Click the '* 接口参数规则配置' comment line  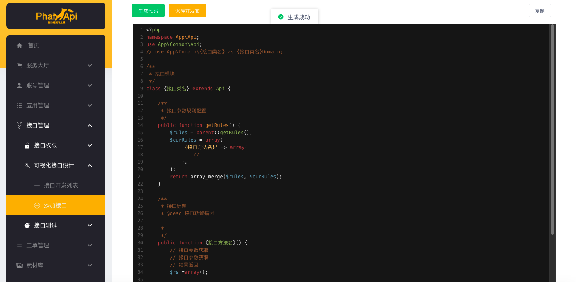pyautogui.click(x=183, y=111)
